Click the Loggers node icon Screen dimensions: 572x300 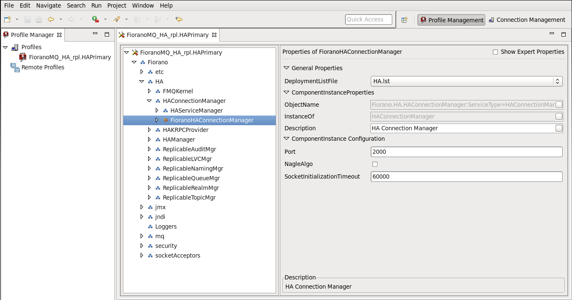click(150, 226)
